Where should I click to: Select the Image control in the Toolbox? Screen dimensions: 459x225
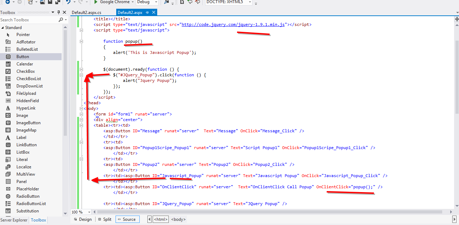tap(31, 115)
